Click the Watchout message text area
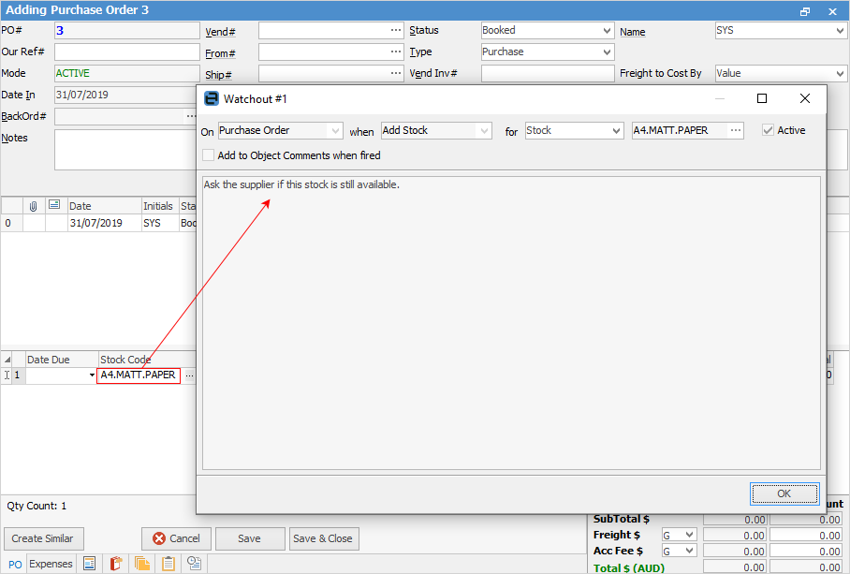The width and height of the screenshot is (850, 574). 511,323
